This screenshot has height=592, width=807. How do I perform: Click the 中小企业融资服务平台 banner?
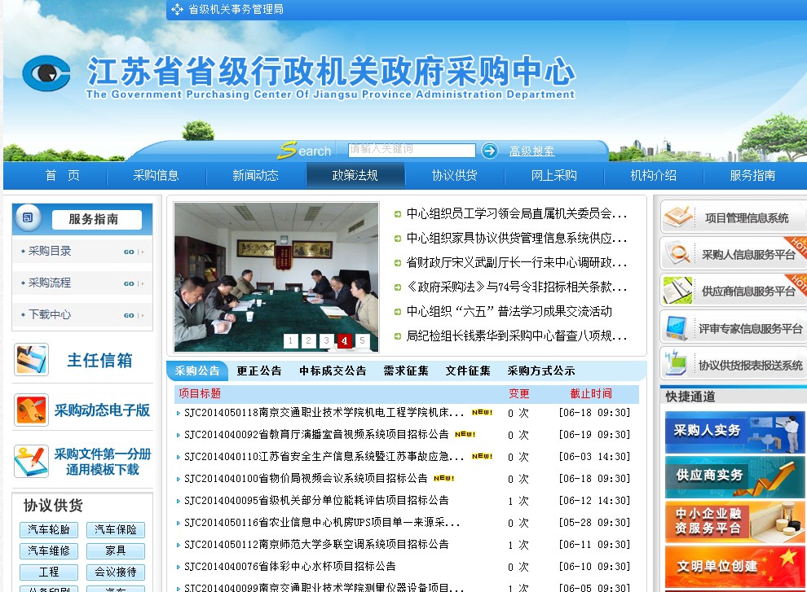735,521
